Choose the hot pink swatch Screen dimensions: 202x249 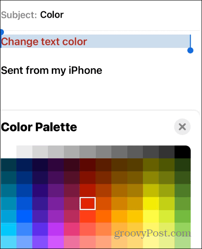72,229
